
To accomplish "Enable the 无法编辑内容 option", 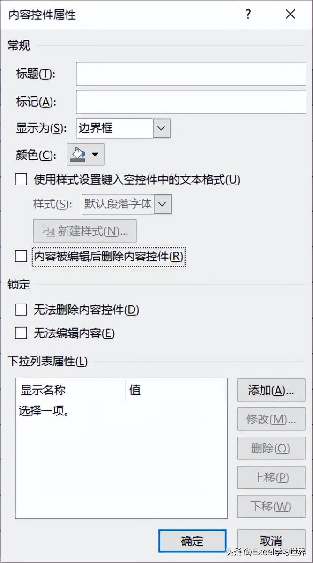I will coord(21,333).
